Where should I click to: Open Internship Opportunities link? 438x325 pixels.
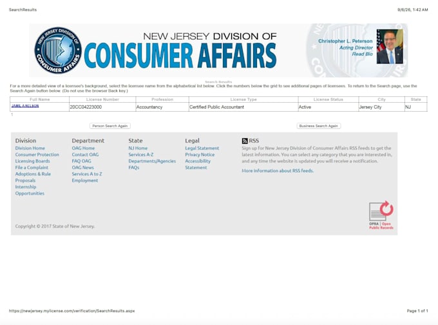30,190
